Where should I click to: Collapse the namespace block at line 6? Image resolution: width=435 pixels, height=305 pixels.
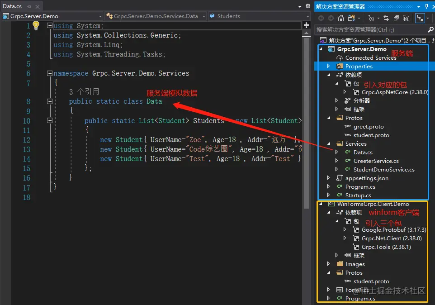pos(50,73)
